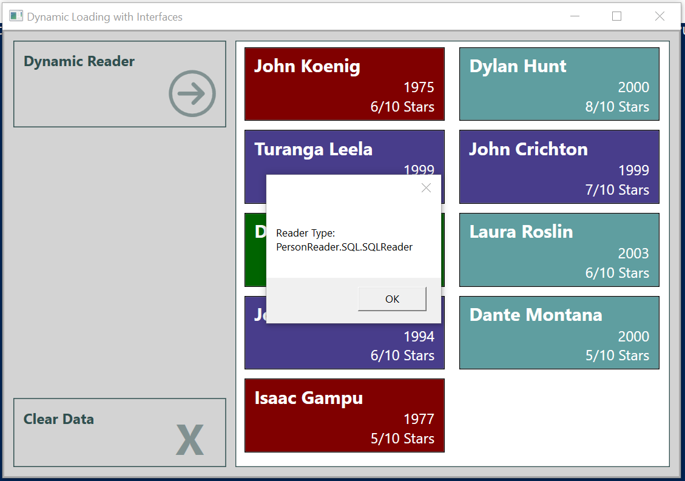Click the Dynamic Loading with Interfaces title text
The width and height of the screenshot is (685, 481).
[x=103, y=16]
